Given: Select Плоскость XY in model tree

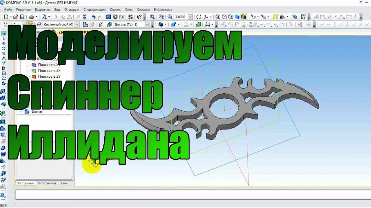Looking at the screenshot, I should coord(49,65).
